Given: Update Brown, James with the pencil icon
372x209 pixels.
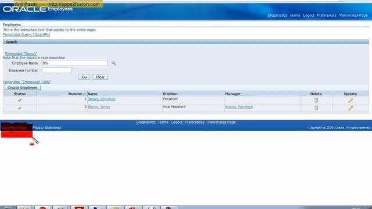Looking at the screenshot, I should tap(350, 109).
